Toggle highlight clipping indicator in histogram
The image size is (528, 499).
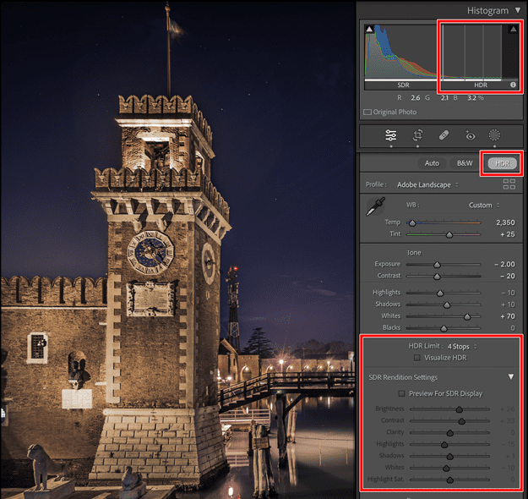(x=513, y=29)
